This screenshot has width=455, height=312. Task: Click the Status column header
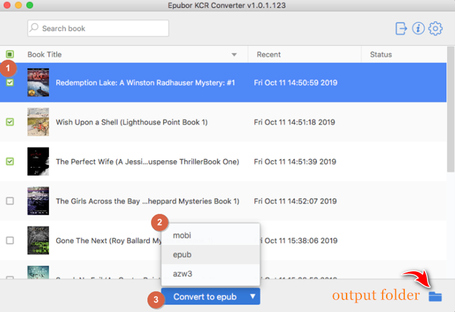[381, 55]
